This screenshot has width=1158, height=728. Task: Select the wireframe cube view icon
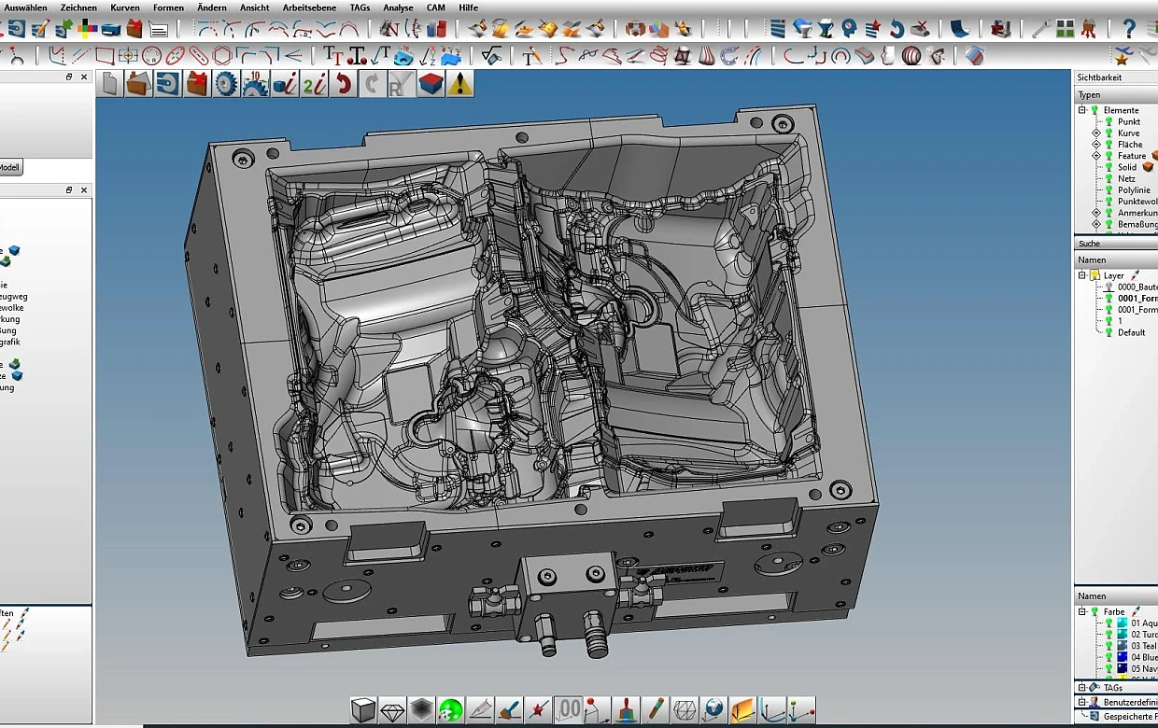point(683,710)
